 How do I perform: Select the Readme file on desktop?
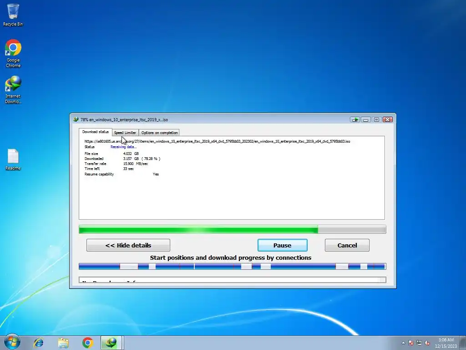[13, 160]
